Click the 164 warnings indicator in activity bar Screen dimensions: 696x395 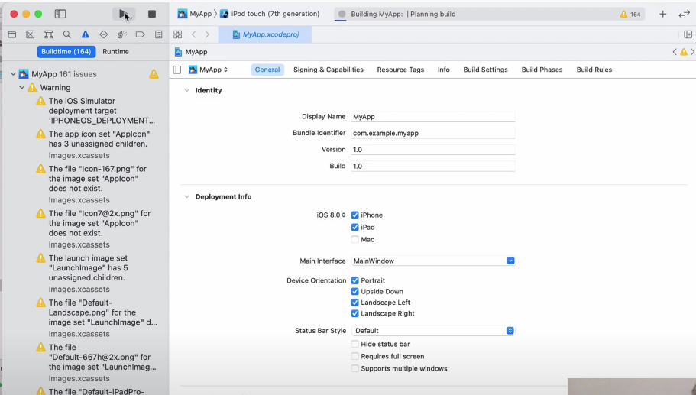(630, 15)
